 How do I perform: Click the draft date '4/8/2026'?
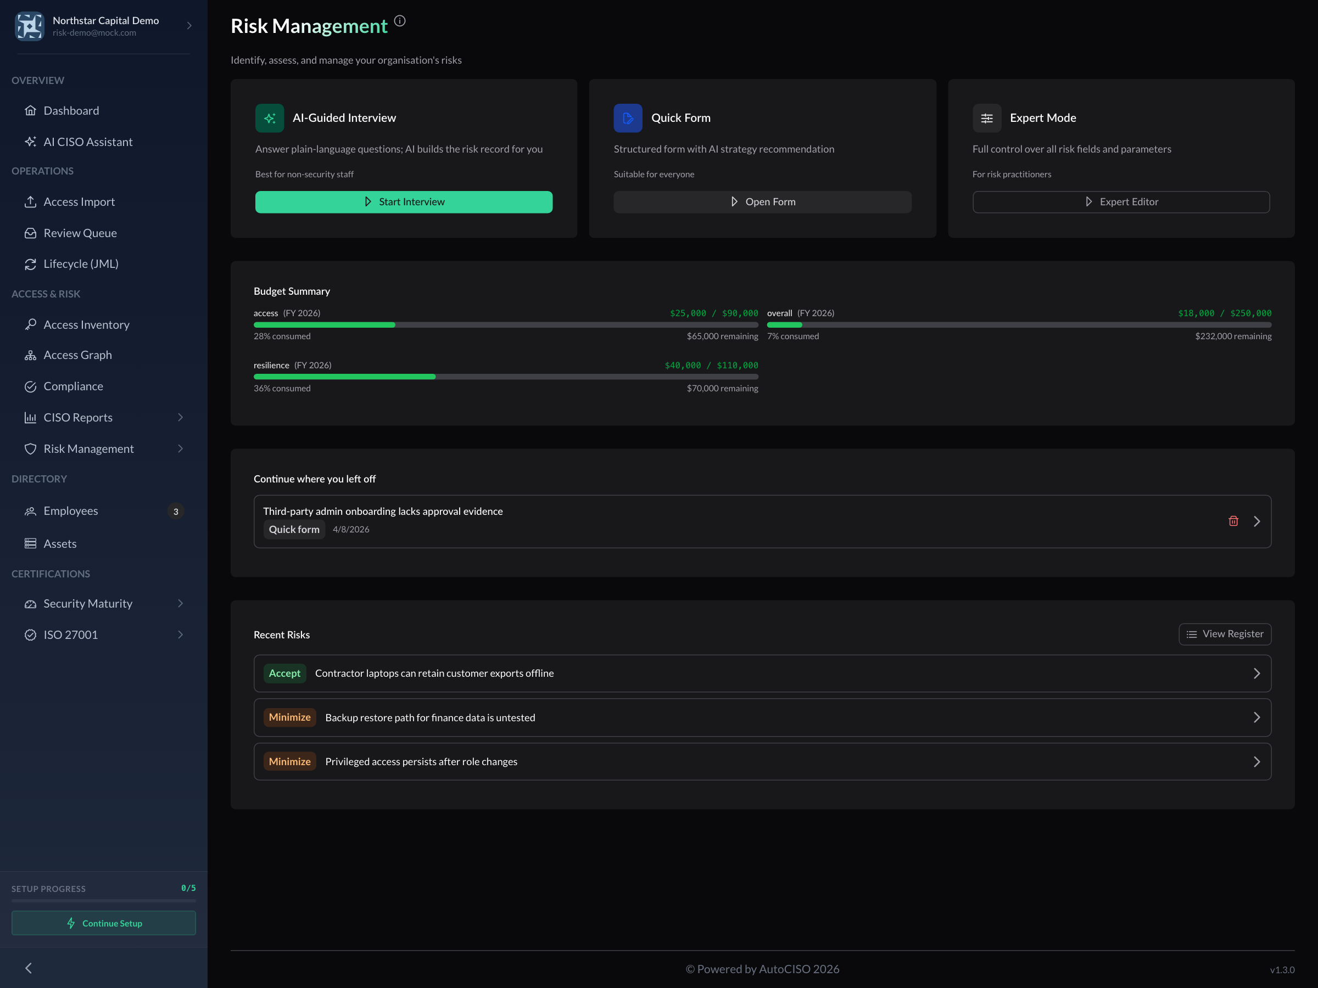click(x=351, y=530)
